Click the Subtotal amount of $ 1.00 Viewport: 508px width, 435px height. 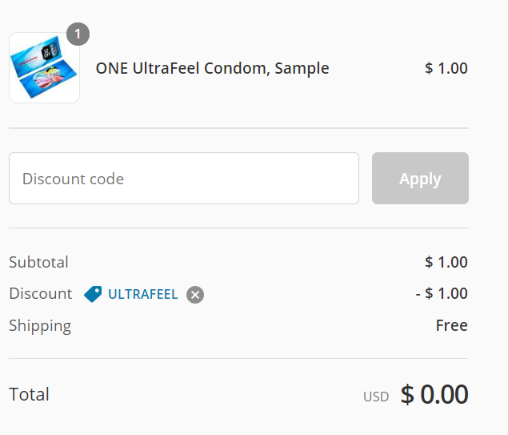pyautogui.click(x=446, y=262)
